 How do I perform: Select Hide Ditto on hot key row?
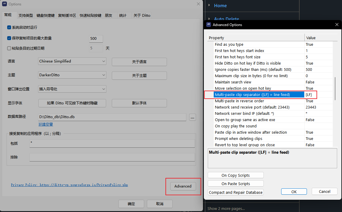coord(273,63)
